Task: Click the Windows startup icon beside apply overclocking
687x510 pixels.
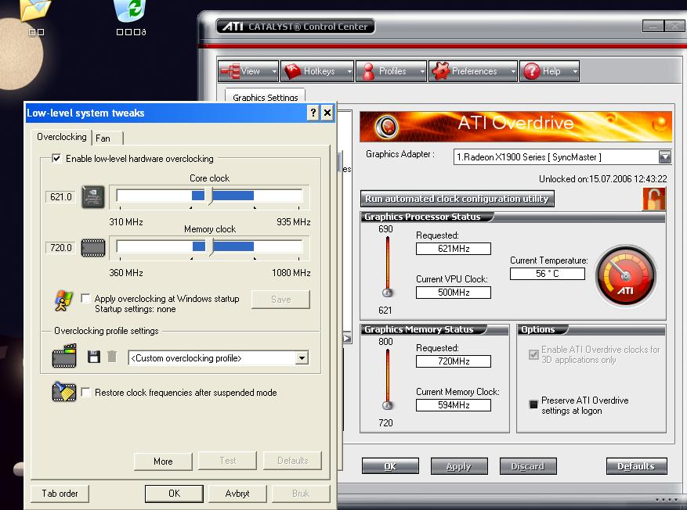Action: click(64, 301)
